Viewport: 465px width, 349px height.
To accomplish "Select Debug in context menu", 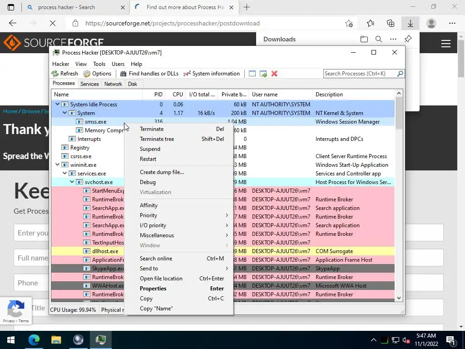I will pos(179,182).
